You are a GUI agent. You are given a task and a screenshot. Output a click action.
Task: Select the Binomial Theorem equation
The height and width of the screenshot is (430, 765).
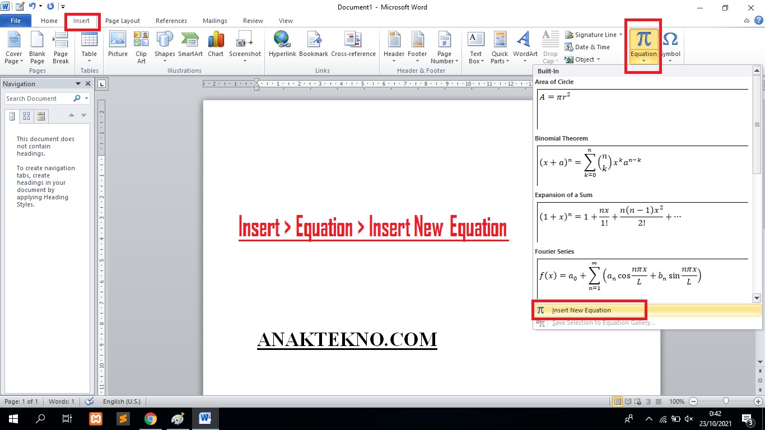(x=641, y=165)
